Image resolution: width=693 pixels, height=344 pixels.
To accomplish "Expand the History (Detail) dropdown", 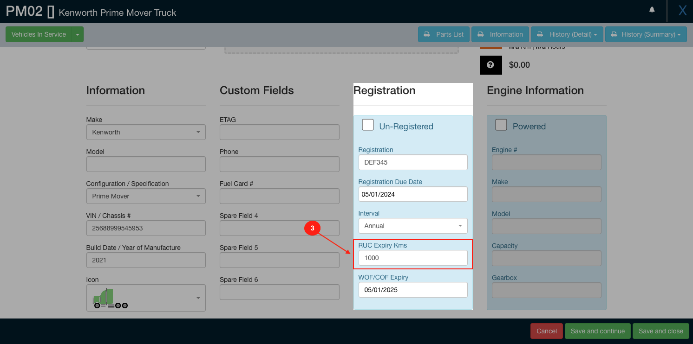I will [567, 34].
